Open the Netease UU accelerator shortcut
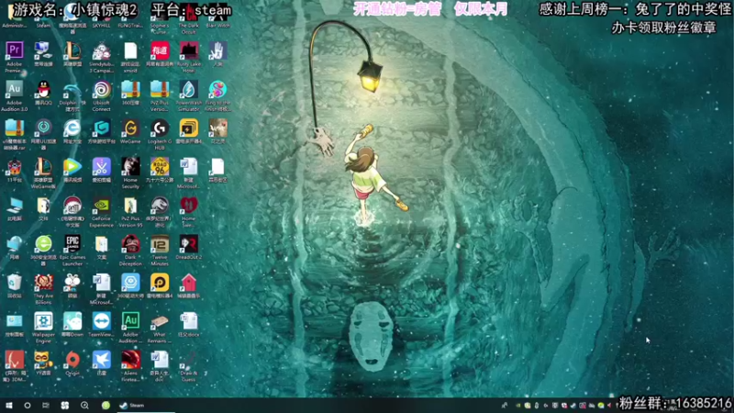Screen dimensions: 734x413 coord(43,128)
